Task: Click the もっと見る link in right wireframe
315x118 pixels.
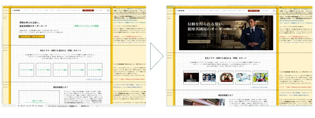Action: (259, 87)
